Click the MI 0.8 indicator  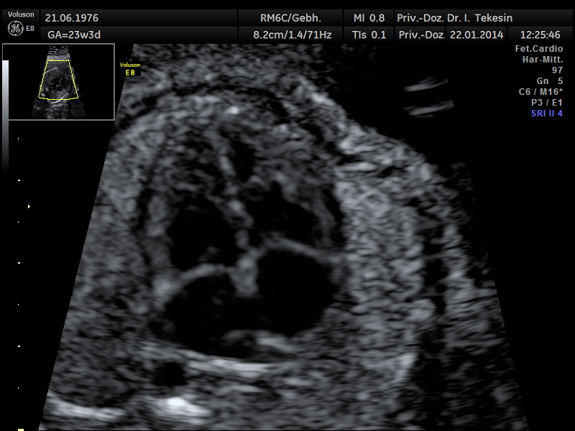(x=369, y=17)
